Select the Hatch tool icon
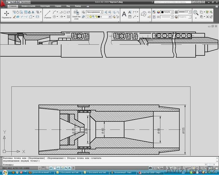The image size is (219, 175). [x=68, y=17]
